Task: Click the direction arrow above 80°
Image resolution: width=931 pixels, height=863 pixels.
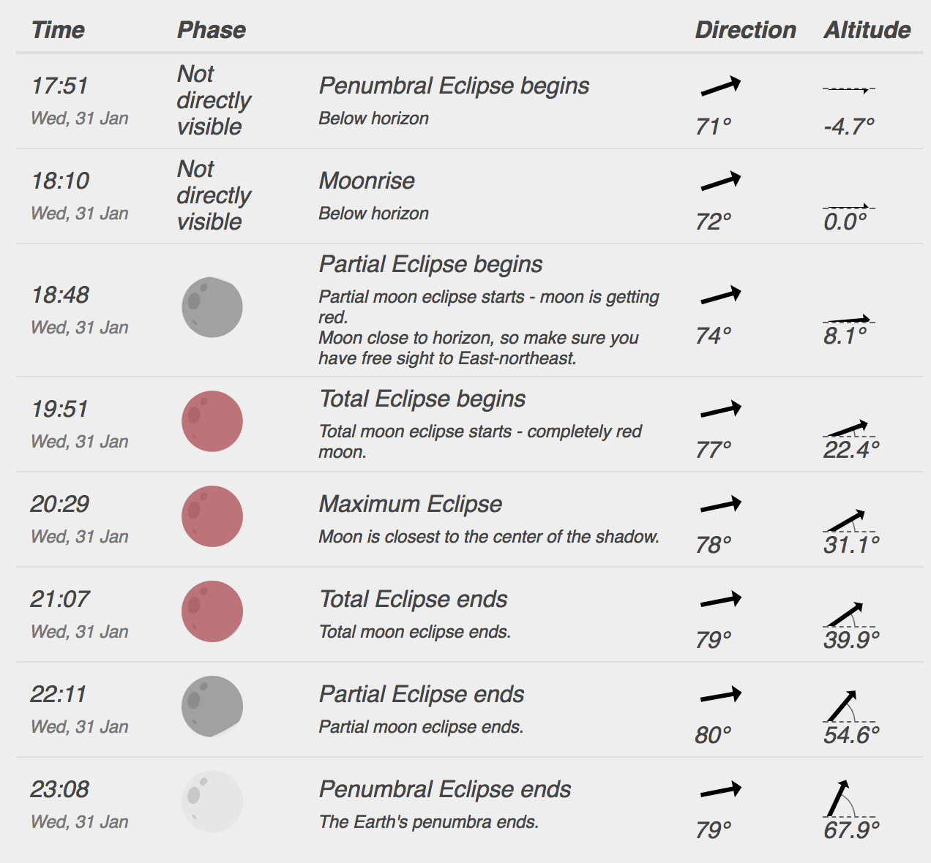Action: click(721, 695)
